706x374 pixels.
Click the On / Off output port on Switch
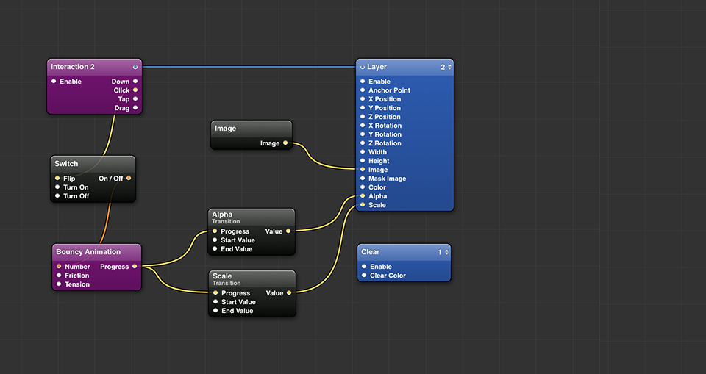[129, 179]
